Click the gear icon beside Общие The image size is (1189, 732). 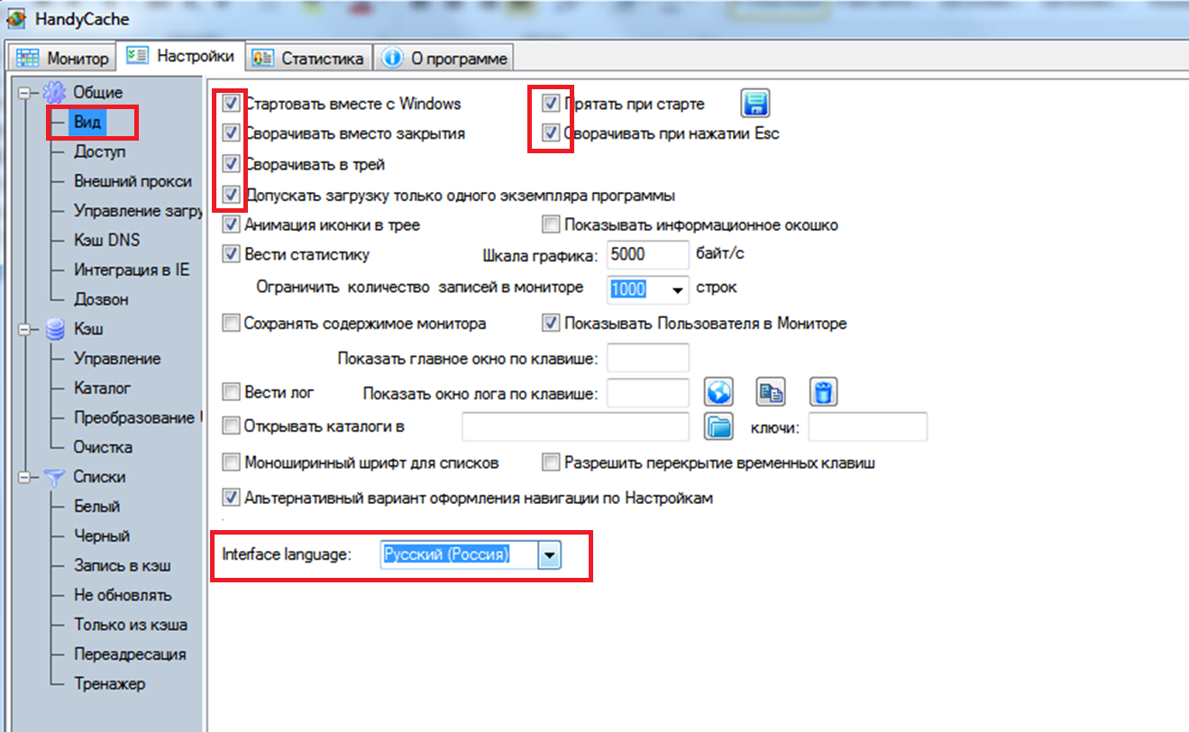click(54, 92)
